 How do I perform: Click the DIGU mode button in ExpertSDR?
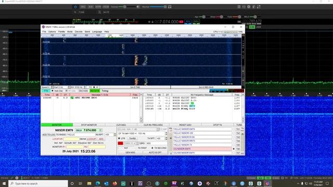(x=196, y=22)
